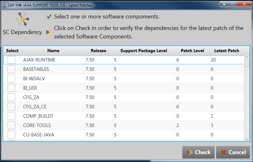
Task: Close the Latest Patches window
Action: 244,4
